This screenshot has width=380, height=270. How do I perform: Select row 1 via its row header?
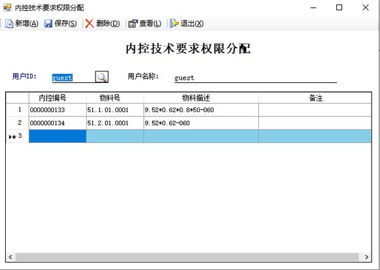pyautogui.click(x=17, y=110)
